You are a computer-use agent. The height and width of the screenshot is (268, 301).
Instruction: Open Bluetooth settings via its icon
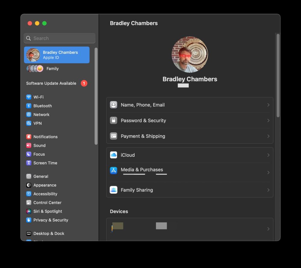click(29, 106)
